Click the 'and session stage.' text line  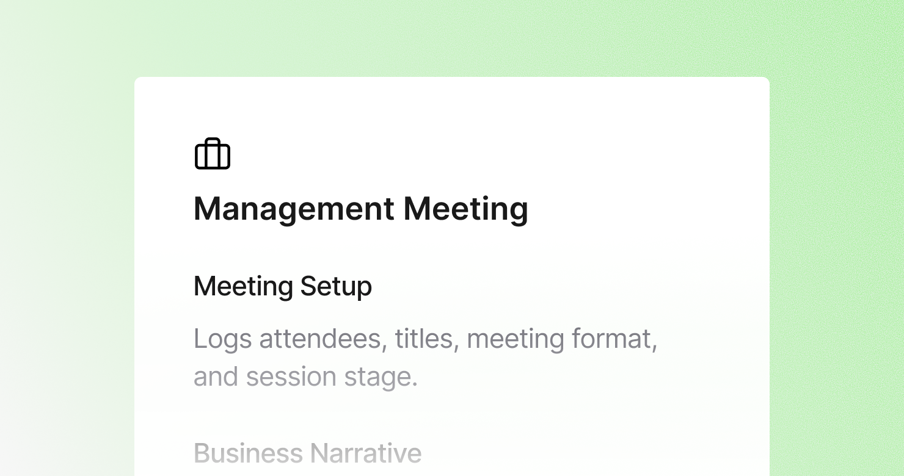click(x=305, y=377)
